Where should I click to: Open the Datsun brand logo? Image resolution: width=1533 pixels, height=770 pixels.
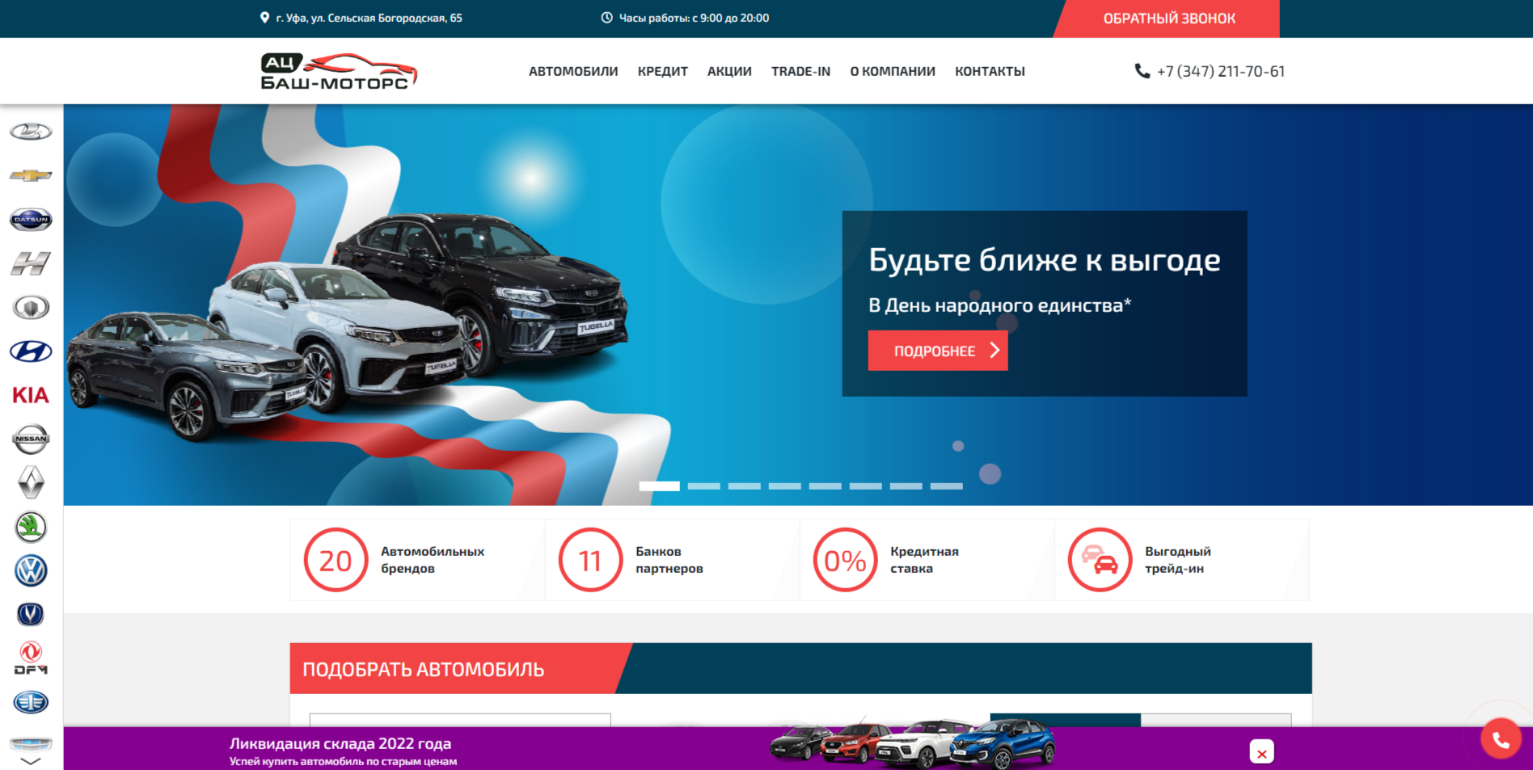tap(31, 219)
